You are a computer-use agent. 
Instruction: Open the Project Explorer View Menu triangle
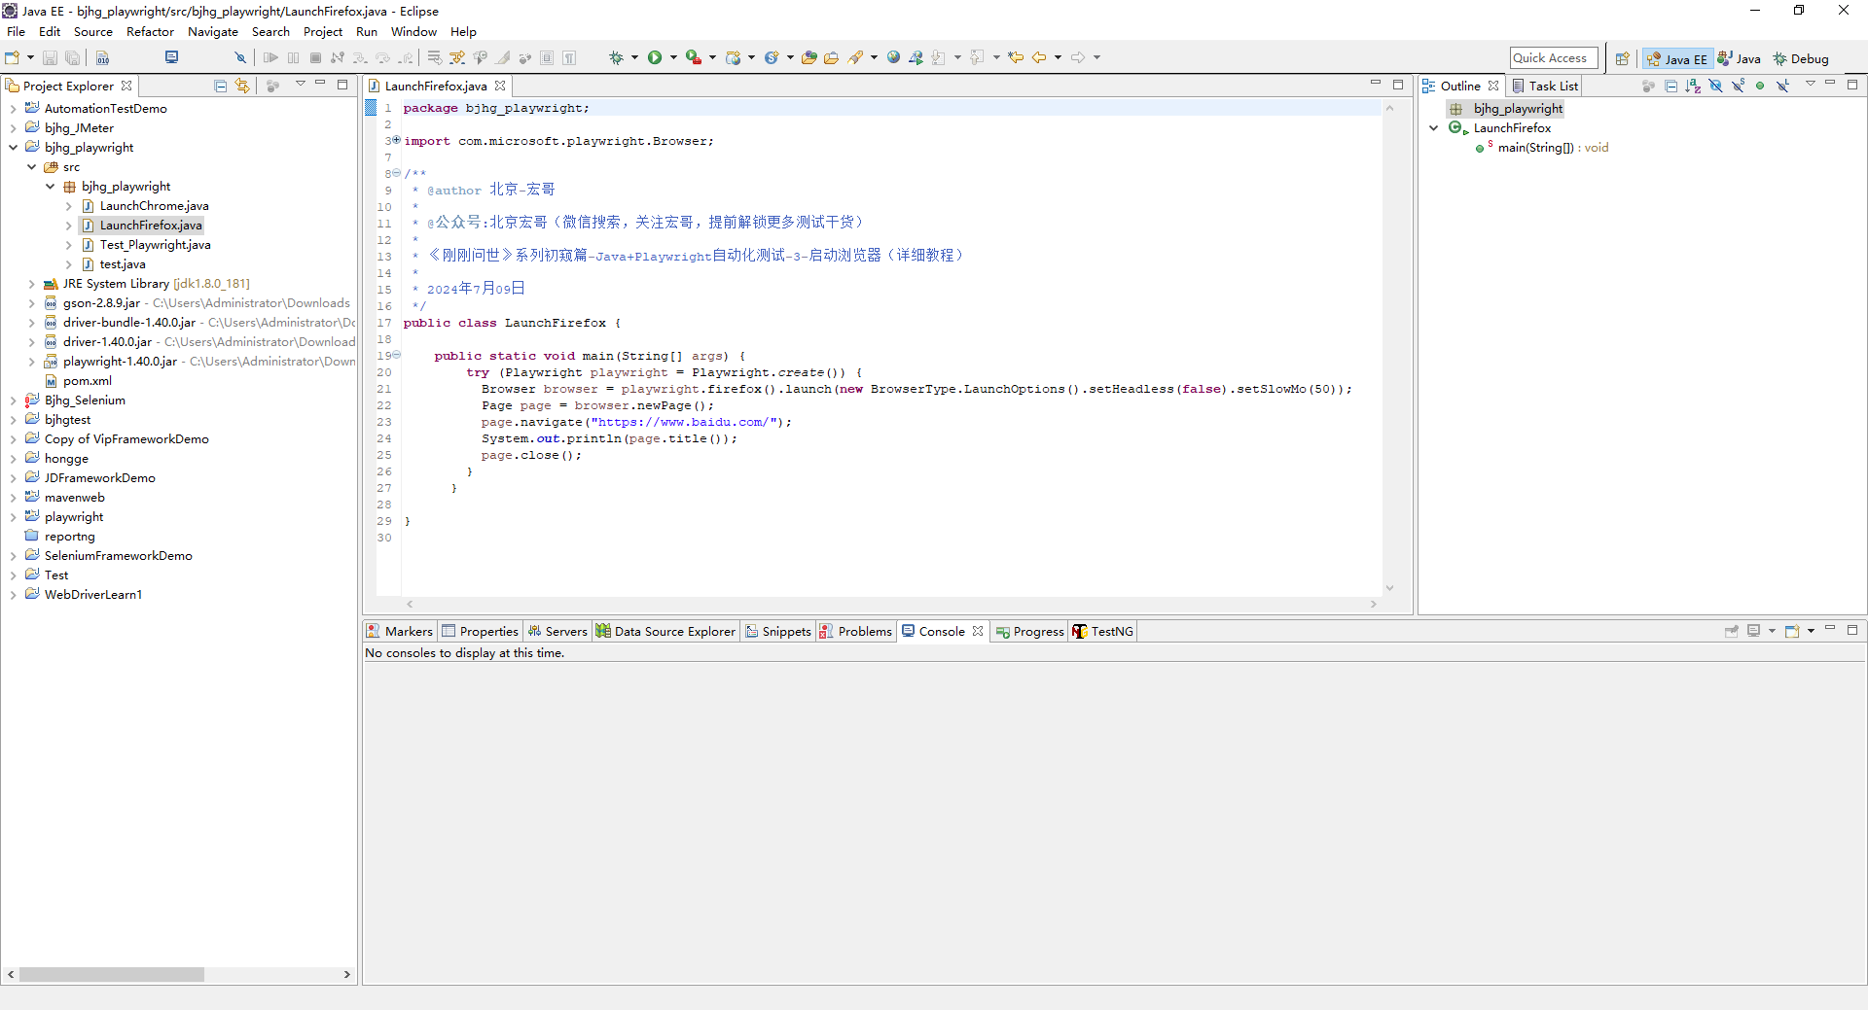pyautogui.click(x=301, y=85)
